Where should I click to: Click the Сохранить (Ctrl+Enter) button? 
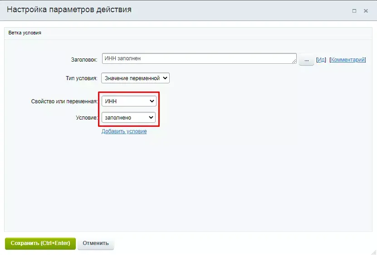click(x=40, y=243)
